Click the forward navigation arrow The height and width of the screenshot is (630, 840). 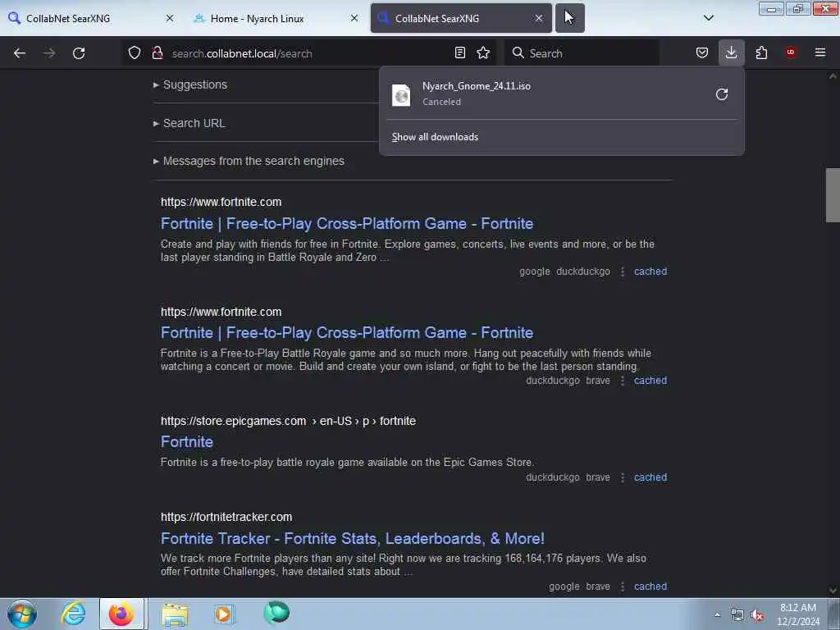[x=49, y=53]
